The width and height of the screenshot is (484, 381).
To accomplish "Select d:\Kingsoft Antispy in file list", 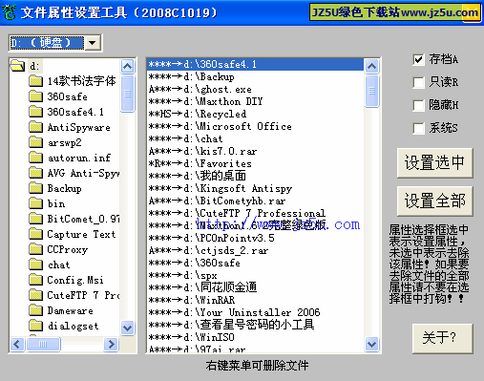I will (x=255, y=188).
